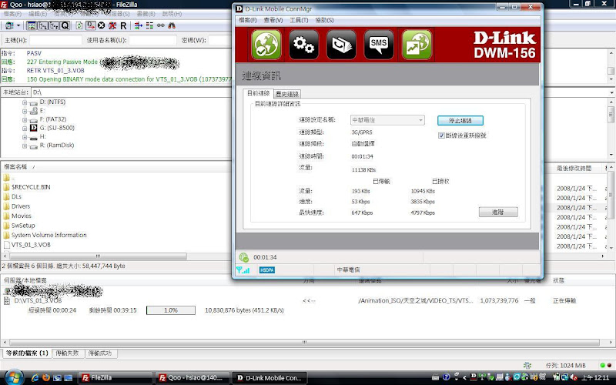
Task: Click the VTS_01_3.VOB file icon in queue
Action: pos(7,300)
